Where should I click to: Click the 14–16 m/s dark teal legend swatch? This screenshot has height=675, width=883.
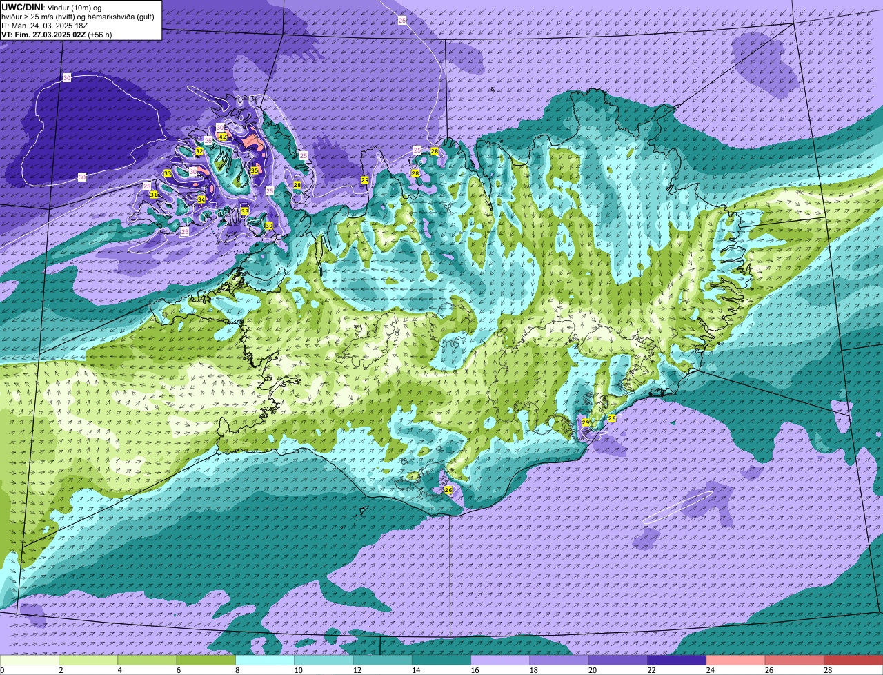click(x=441, y=660)
